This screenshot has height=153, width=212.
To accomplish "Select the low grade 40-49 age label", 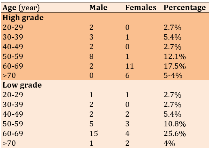I will 13,114.
